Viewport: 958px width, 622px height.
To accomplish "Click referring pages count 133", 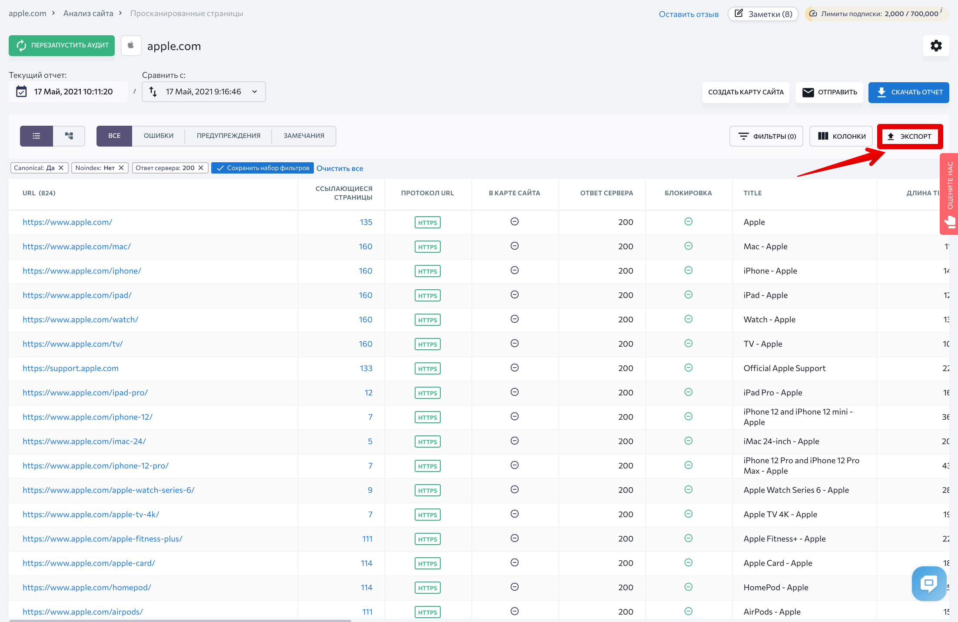I will click(366, 368).
